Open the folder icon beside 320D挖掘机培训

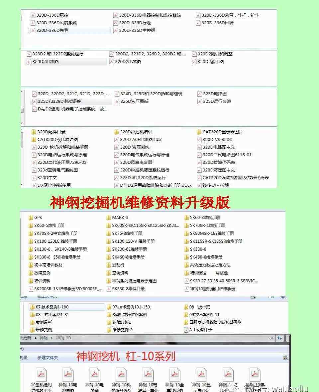pyautogui.click(x=116, y=132)
